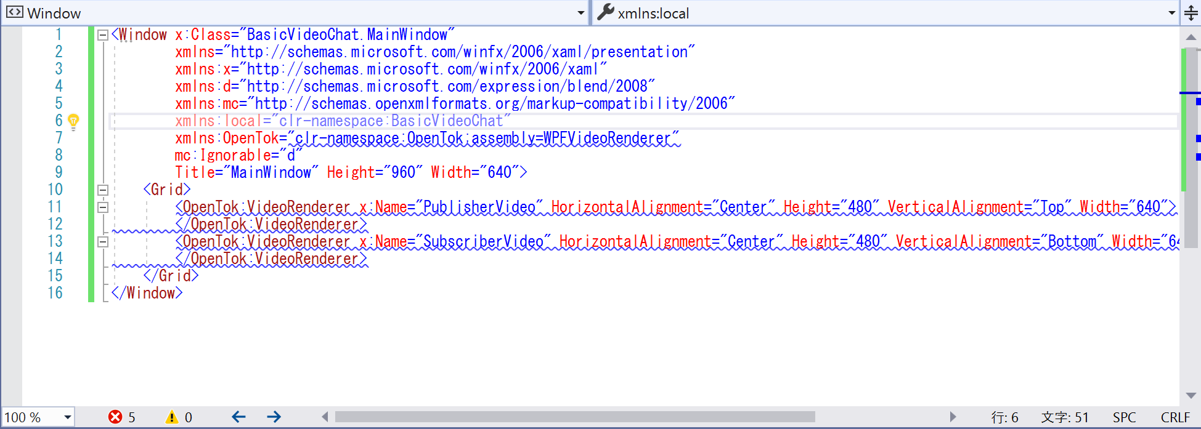This screenshot has height=429, width=1201.
Task: Click the vertical scrollbar down arrow
Action: [1191, 396]
